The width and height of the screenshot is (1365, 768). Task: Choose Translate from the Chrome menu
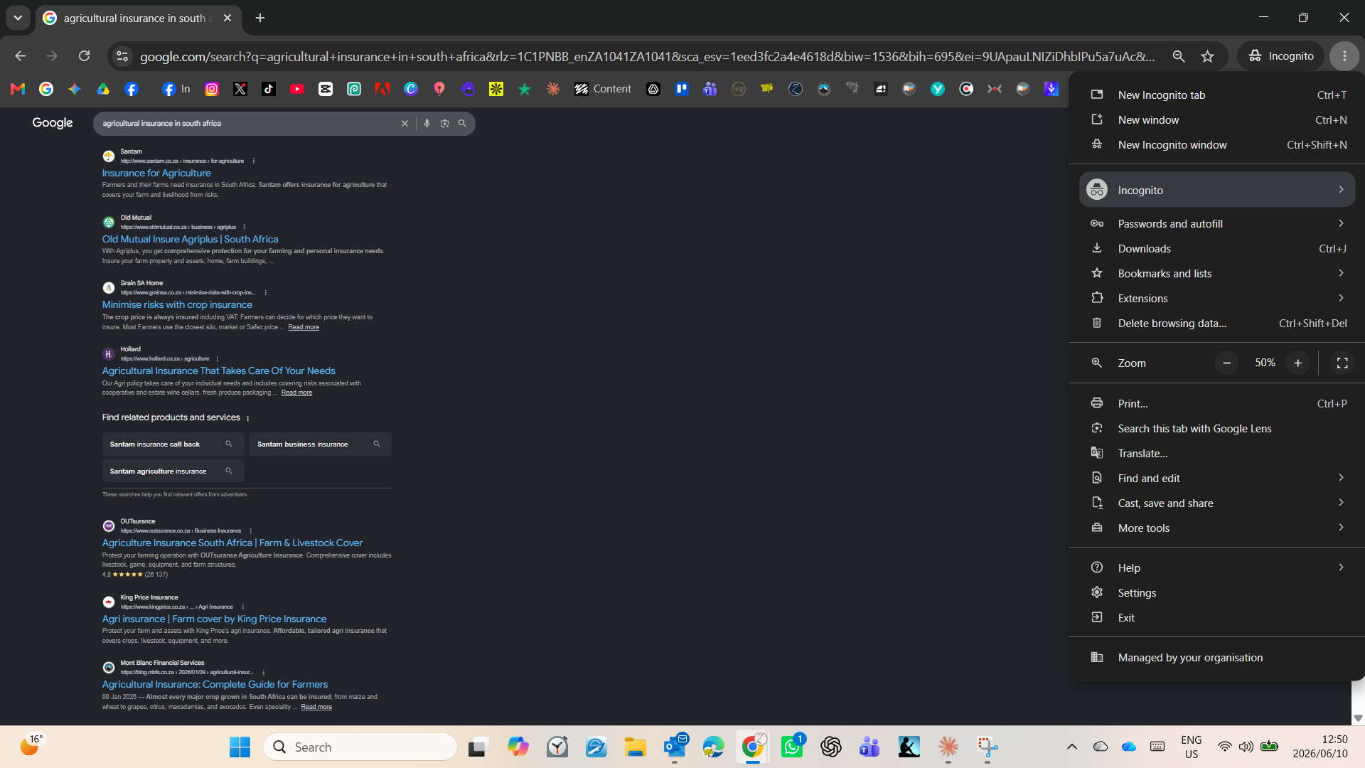coord(1217,454)
